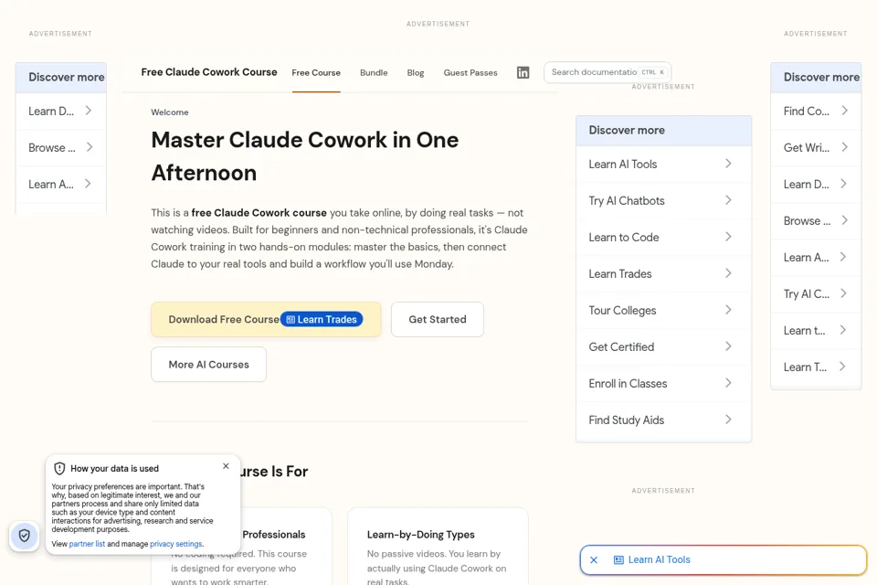Image resolution: width=877 pixels, height=585 pixels.
Task: Open the LinkedIn icon in the navbar
Action: pos(523,73)
